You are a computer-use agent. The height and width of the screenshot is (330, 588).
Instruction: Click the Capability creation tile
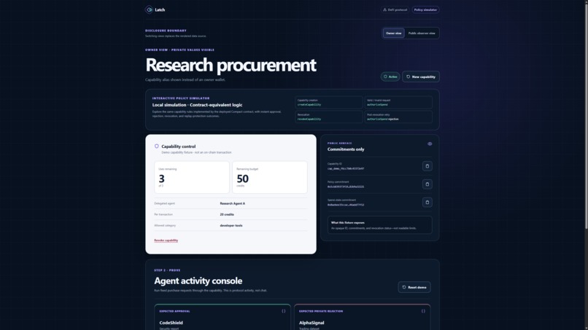coord(329,102)
